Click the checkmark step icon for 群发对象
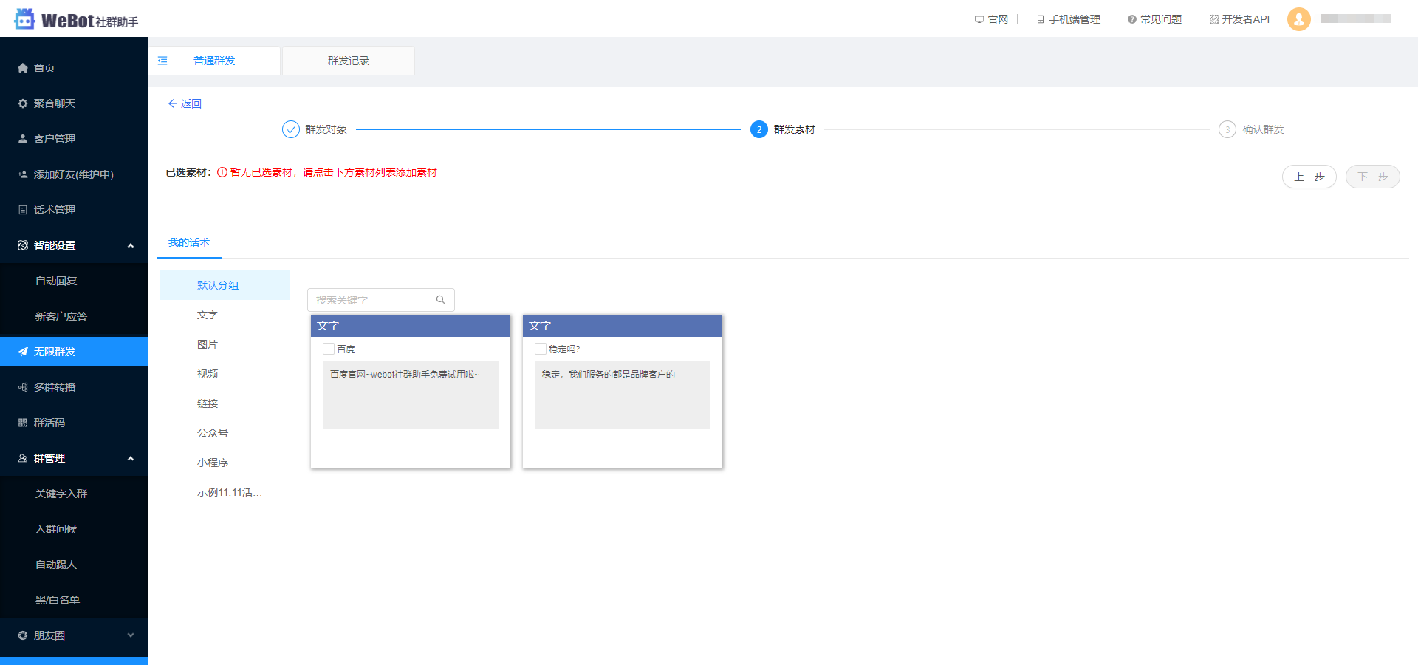 [291, 129]
